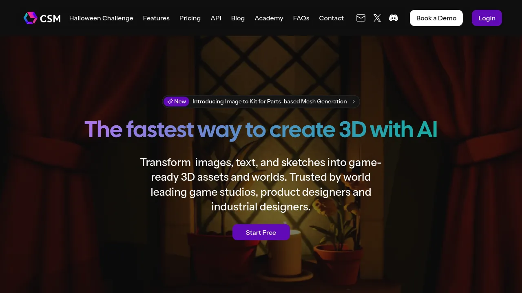Click the sparkle New badge
This screenshot has height=293, width=522.
point(177,102)
